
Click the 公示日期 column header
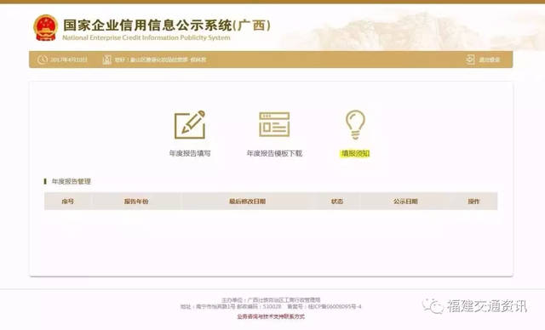click(405, 202)
